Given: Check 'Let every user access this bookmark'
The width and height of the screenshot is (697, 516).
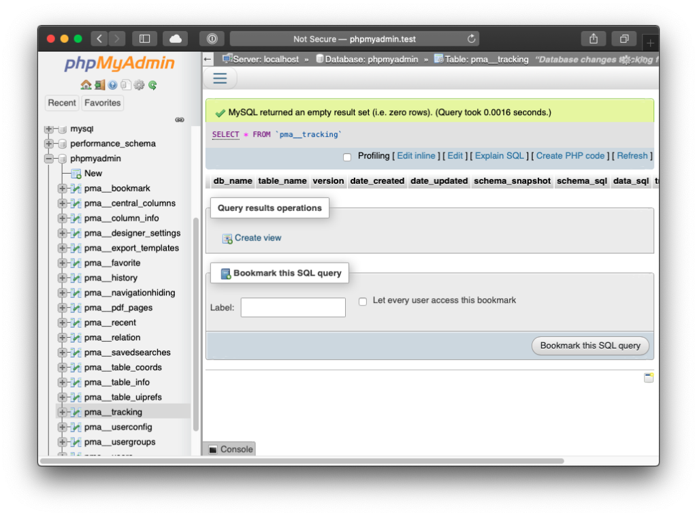Looking at the screenshot, I should (363, 301).
